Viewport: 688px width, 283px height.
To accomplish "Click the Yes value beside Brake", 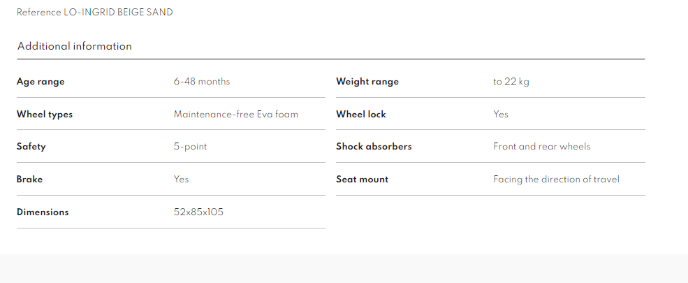I will pyautogui.click(x=182, y=179).
